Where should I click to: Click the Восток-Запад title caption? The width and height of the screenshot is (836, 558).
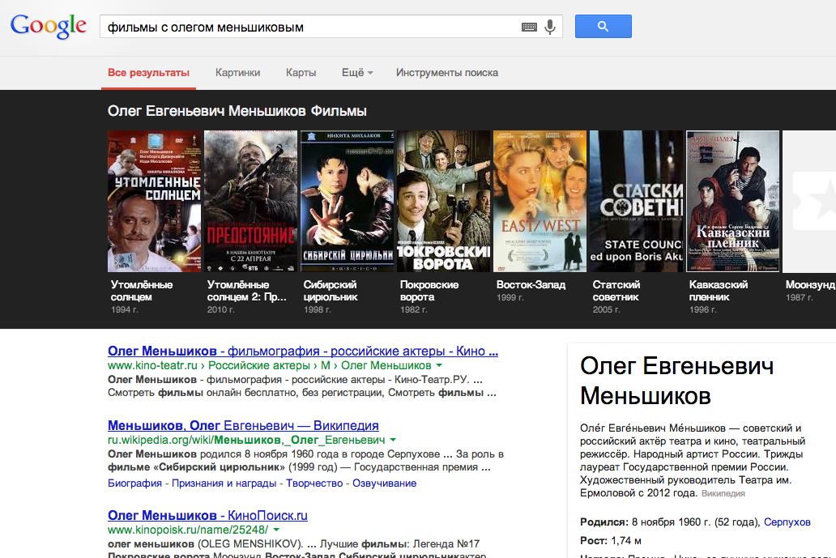coord(531,285)
